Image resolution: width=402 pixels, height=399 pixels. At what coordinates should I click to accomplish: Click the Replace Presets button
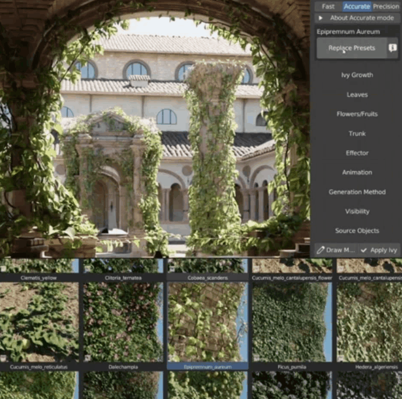point(352,48)
